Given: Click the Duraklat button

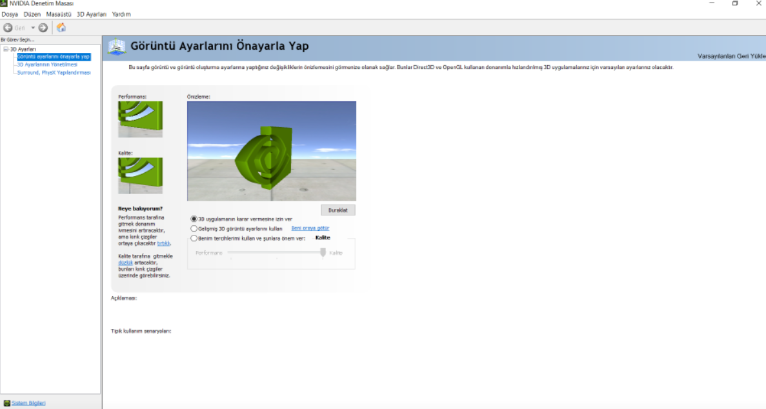Looking at the screenshot, I should point(338,210).
